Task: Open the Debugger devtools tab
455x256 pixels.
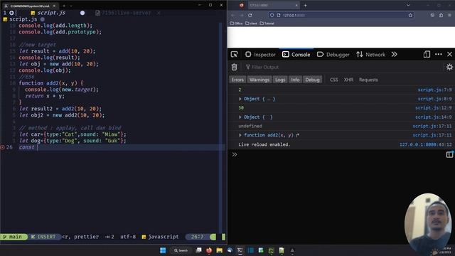Action: (333, 55)
